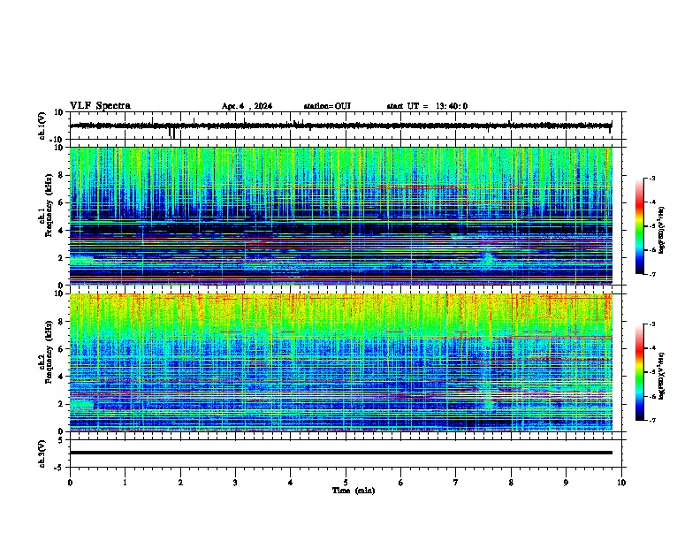
Task: Click the "-3" label on ch.1 color bar
Action: click(652, 179)
